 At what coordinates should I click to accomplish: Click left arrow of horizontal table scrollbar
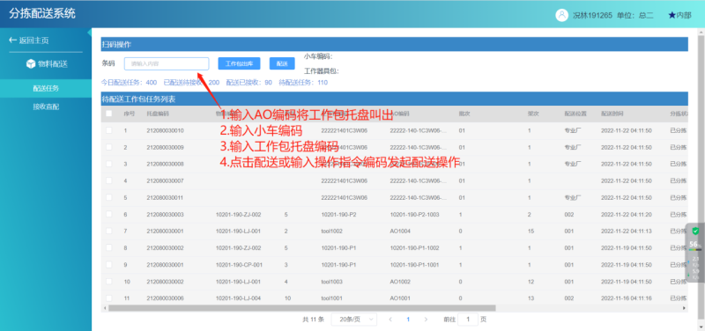click(x=104, y=308)
